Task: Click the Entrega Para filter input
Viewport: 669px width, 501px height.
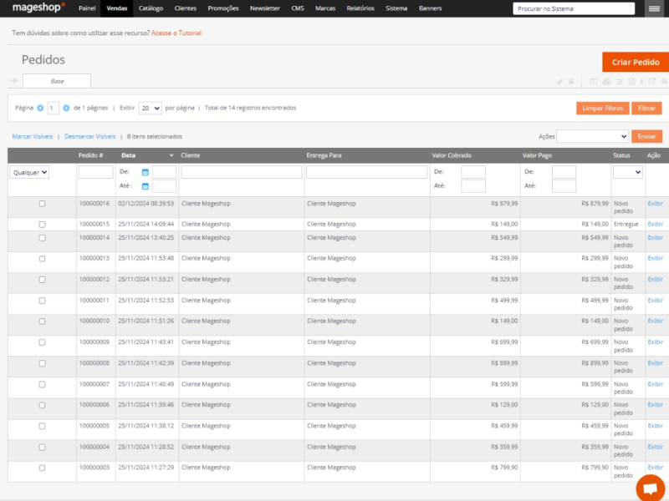Action: pos(366,172)
